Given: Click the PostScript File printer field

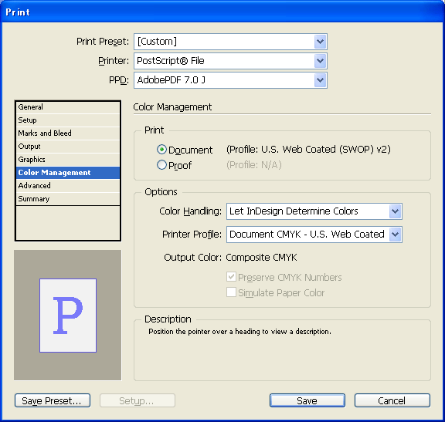Looking at the screenshot, I should click(x=230, y=61).
